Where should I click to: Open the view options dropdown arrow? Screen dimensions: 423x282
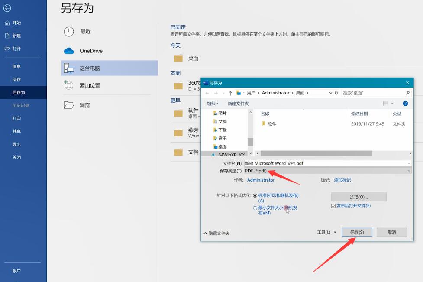392,104
